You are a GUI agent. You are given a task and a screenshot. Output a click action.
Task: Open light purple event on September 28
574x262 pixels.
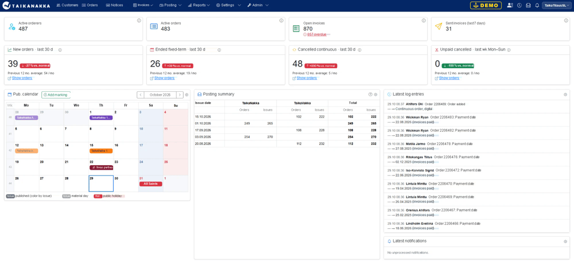tap(26, 118)
